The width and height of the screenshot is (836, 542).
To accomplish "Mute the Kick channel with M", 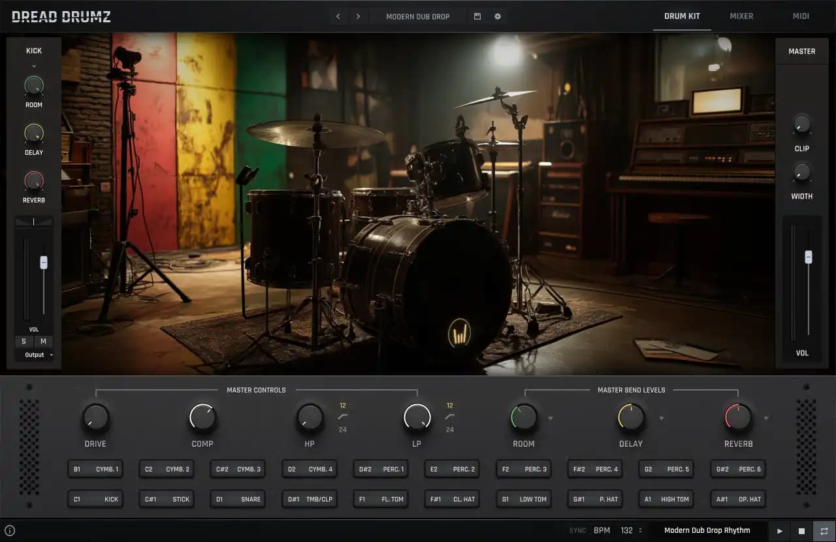I will pyautogui.click(x=43, y=341).
